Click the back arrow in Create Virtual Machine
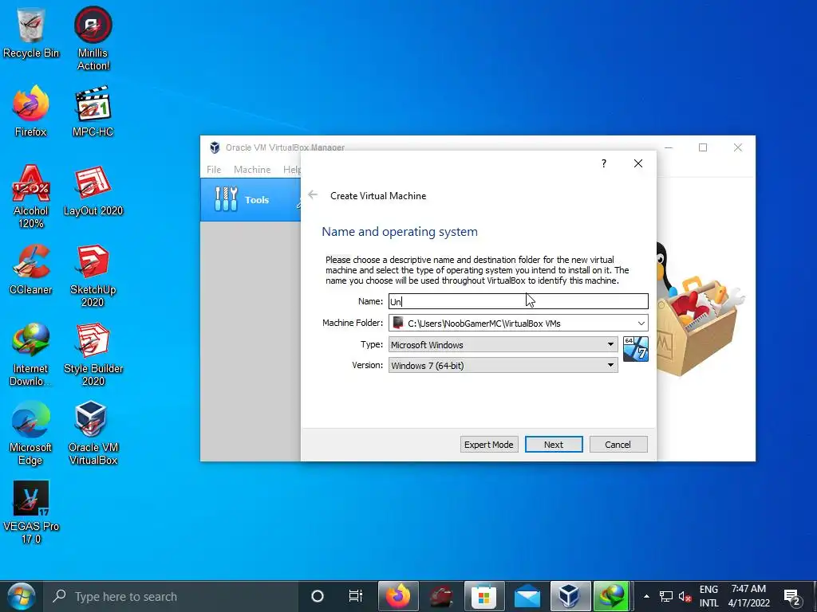 (313, 194)
